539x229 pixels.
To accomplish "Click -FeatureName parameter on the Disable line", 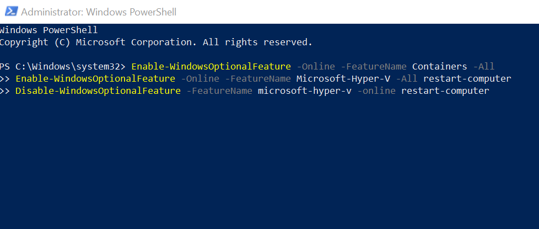I will pyautogui.click(x=219, y=91).
